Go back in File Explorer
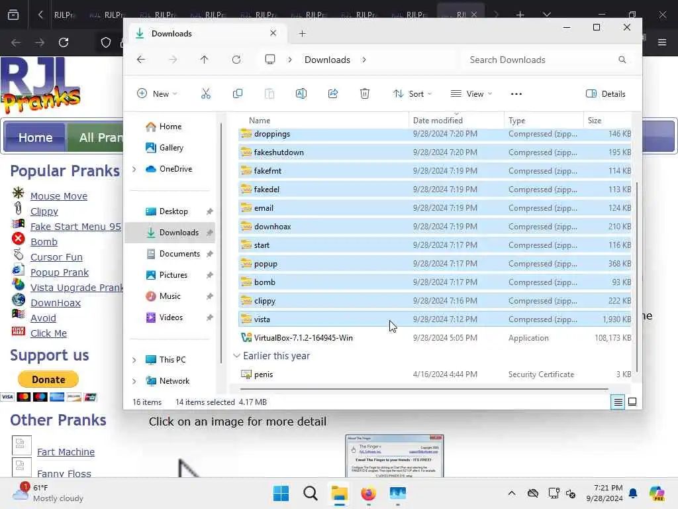Screen dimensions: 678x509 (141, 60)
